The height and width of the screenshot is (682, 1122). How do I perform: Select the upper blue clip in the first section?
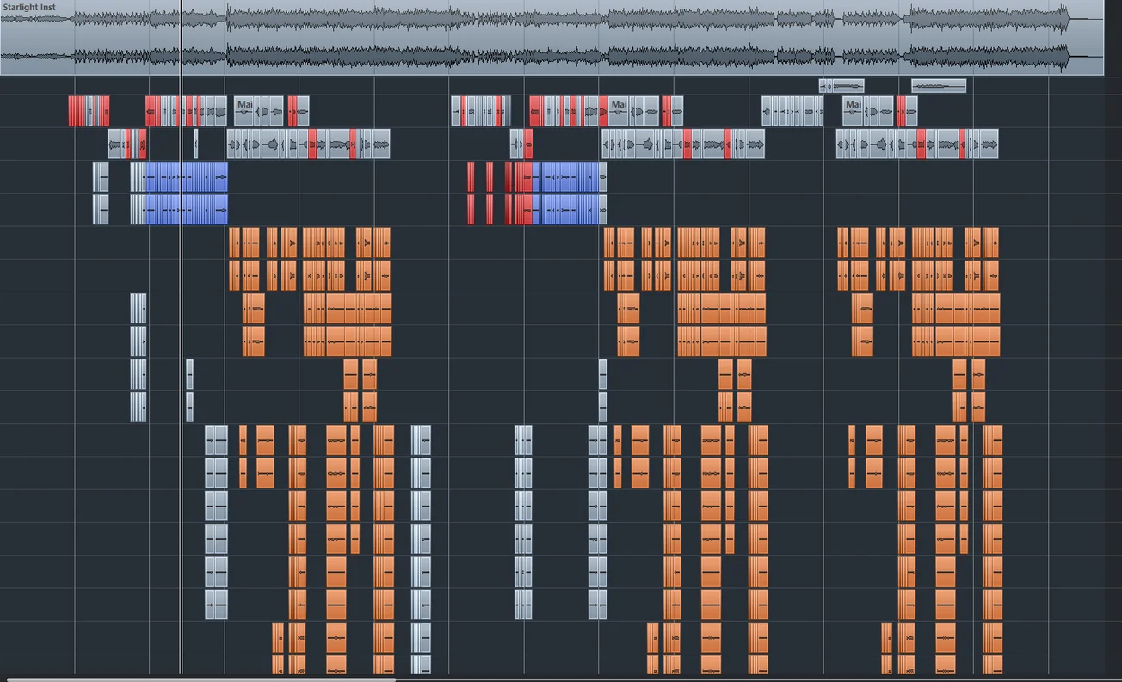click(188, 176)
